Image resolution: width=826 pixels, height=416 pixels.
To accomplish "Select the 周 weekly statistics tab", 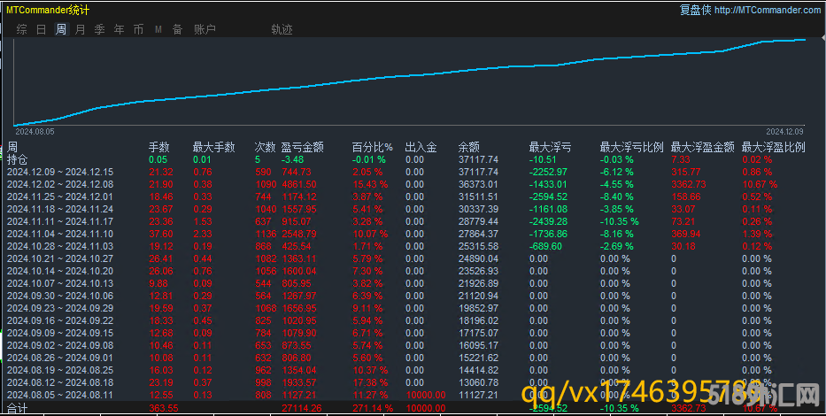I will tap(61, 29).
